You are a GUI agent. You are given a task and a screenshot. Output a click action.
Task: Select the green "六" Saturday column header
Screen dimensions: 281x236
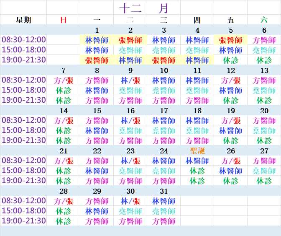point(264,20)
